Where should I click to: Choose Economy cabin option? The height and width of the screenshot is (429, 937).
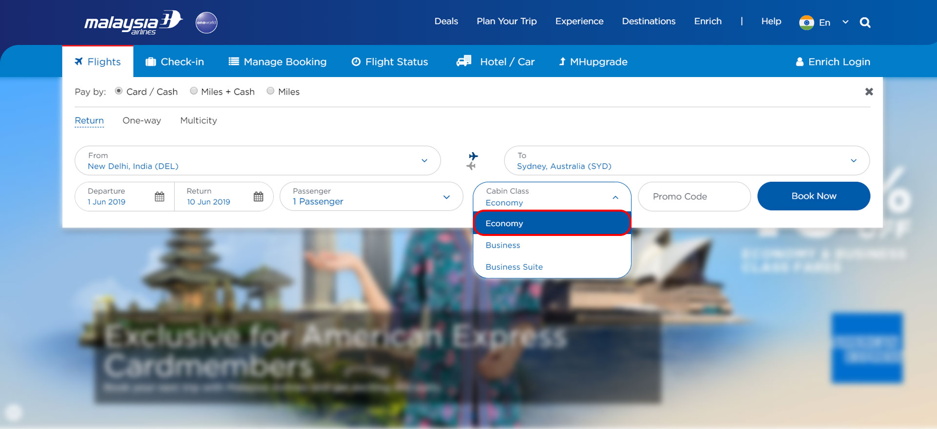click(x=552, y=223)
